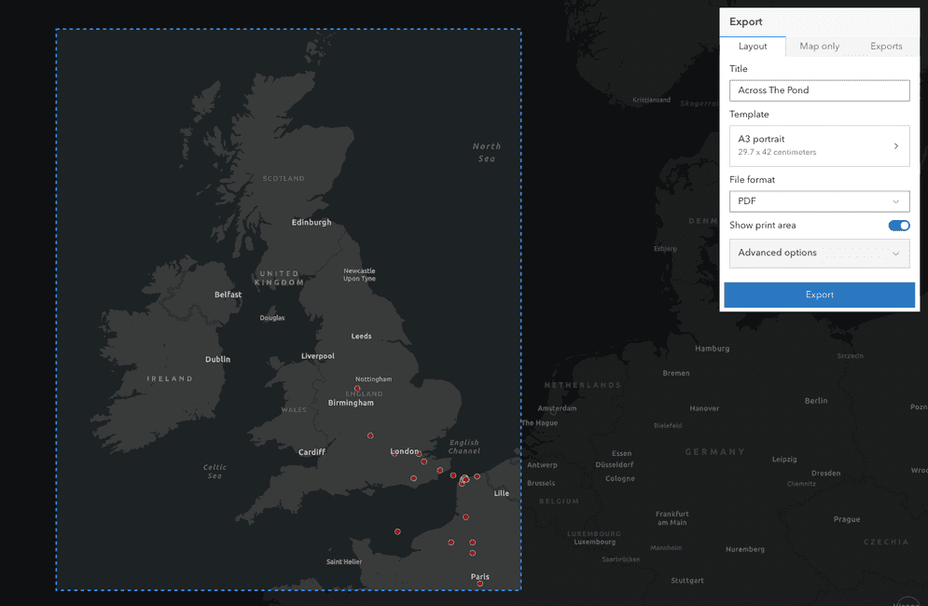Select the Layout tab
Image resolution: width=928 pixels, height=606 pixels.
[753, 47]
